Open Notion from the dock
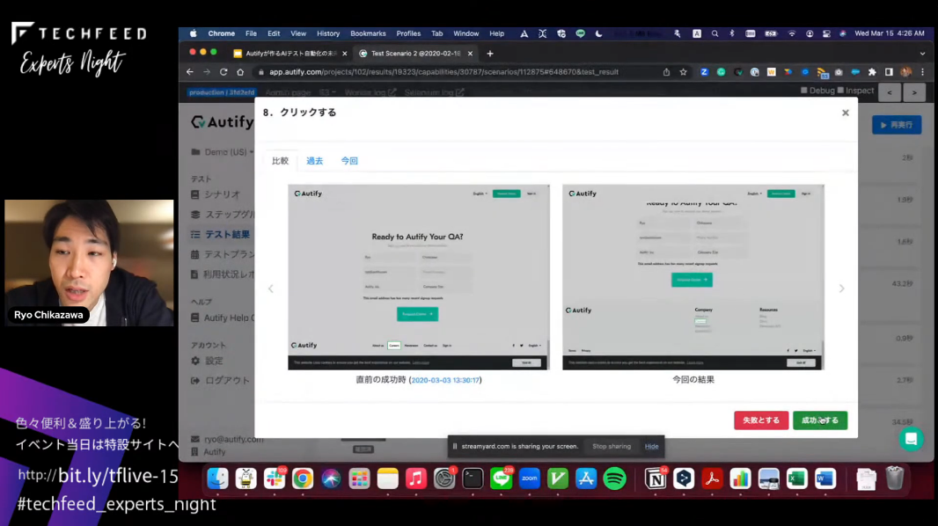Viewport: 938px width, 526px height. (x=655, y=479)
